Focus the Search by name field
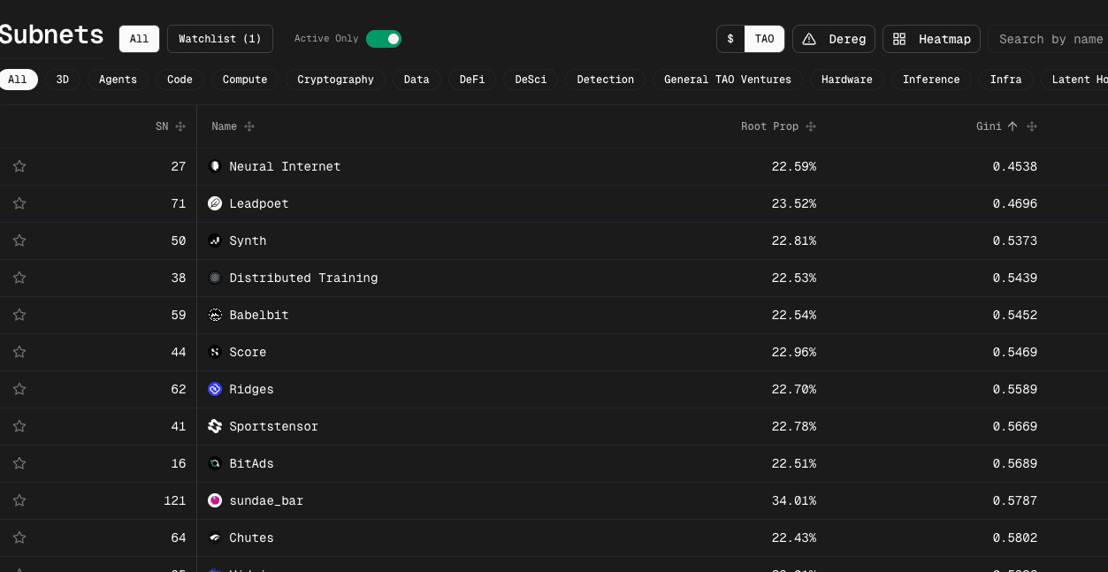 pos(1050,39)
